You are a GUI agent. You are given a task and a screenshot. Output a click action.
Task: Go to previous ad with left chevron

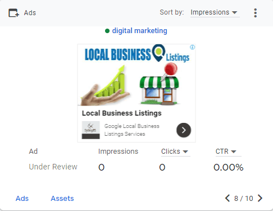tap(228, 198)
